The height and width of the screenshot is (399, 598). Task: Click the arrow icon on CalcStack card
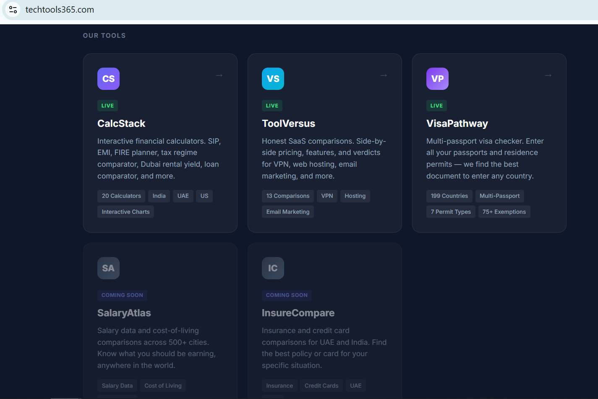219,75
